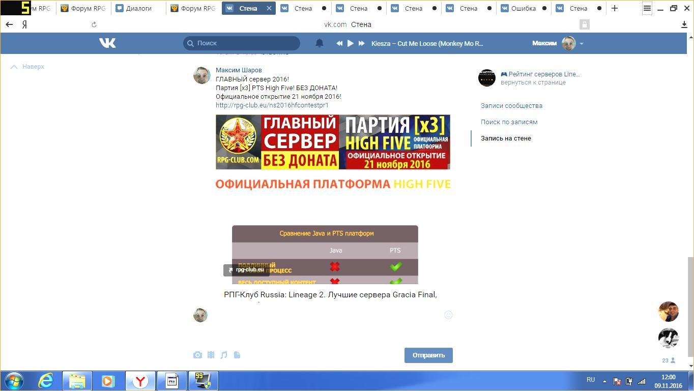Open Windows Media Player from the taskbar
This screenshot has width=694, height=391.
[x=108, y=381]
